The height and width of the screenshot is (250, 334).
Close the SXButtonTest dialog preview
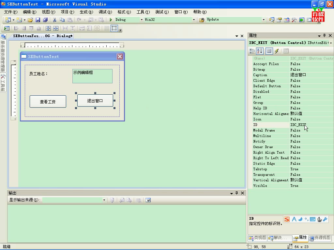(120, 57)
